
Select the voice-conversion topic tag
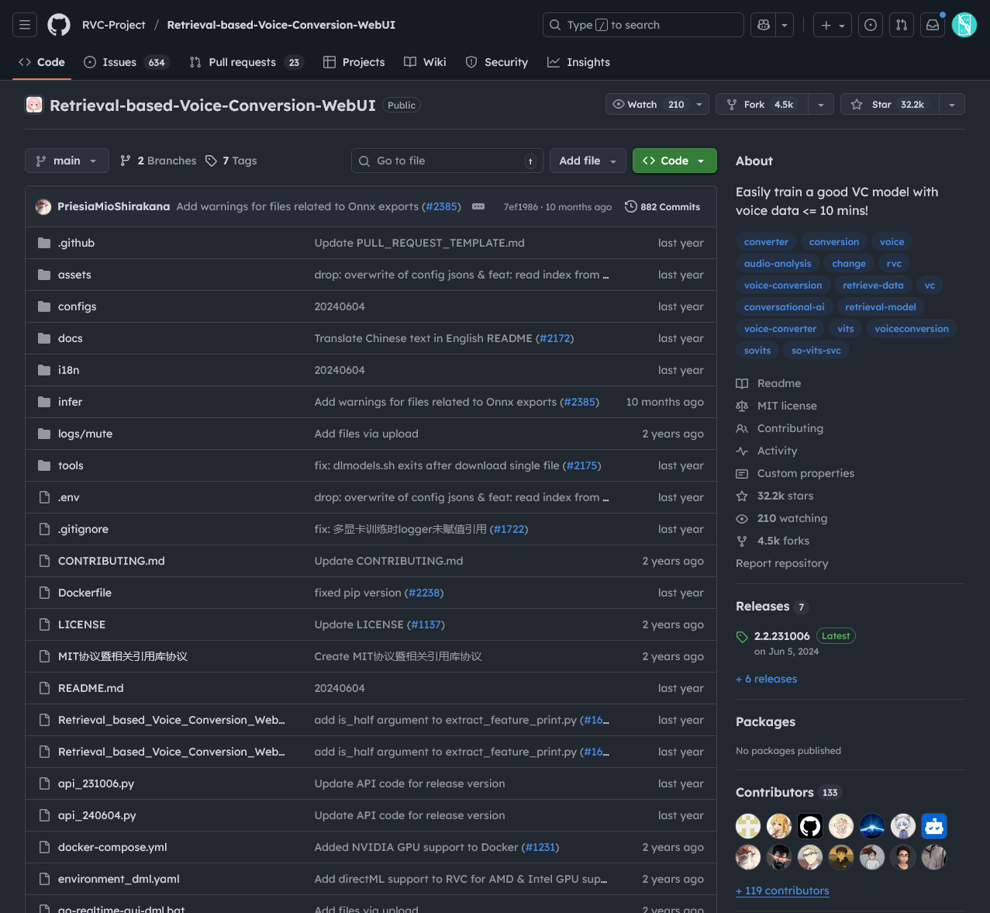pyautogui.click(x=783, y=285)
